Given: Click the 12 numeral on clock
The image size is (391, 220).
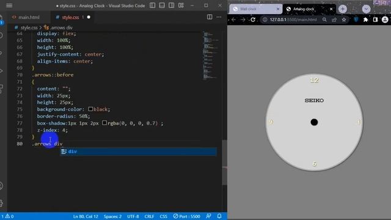Looking at the screenshot, I should click(314, 80).
